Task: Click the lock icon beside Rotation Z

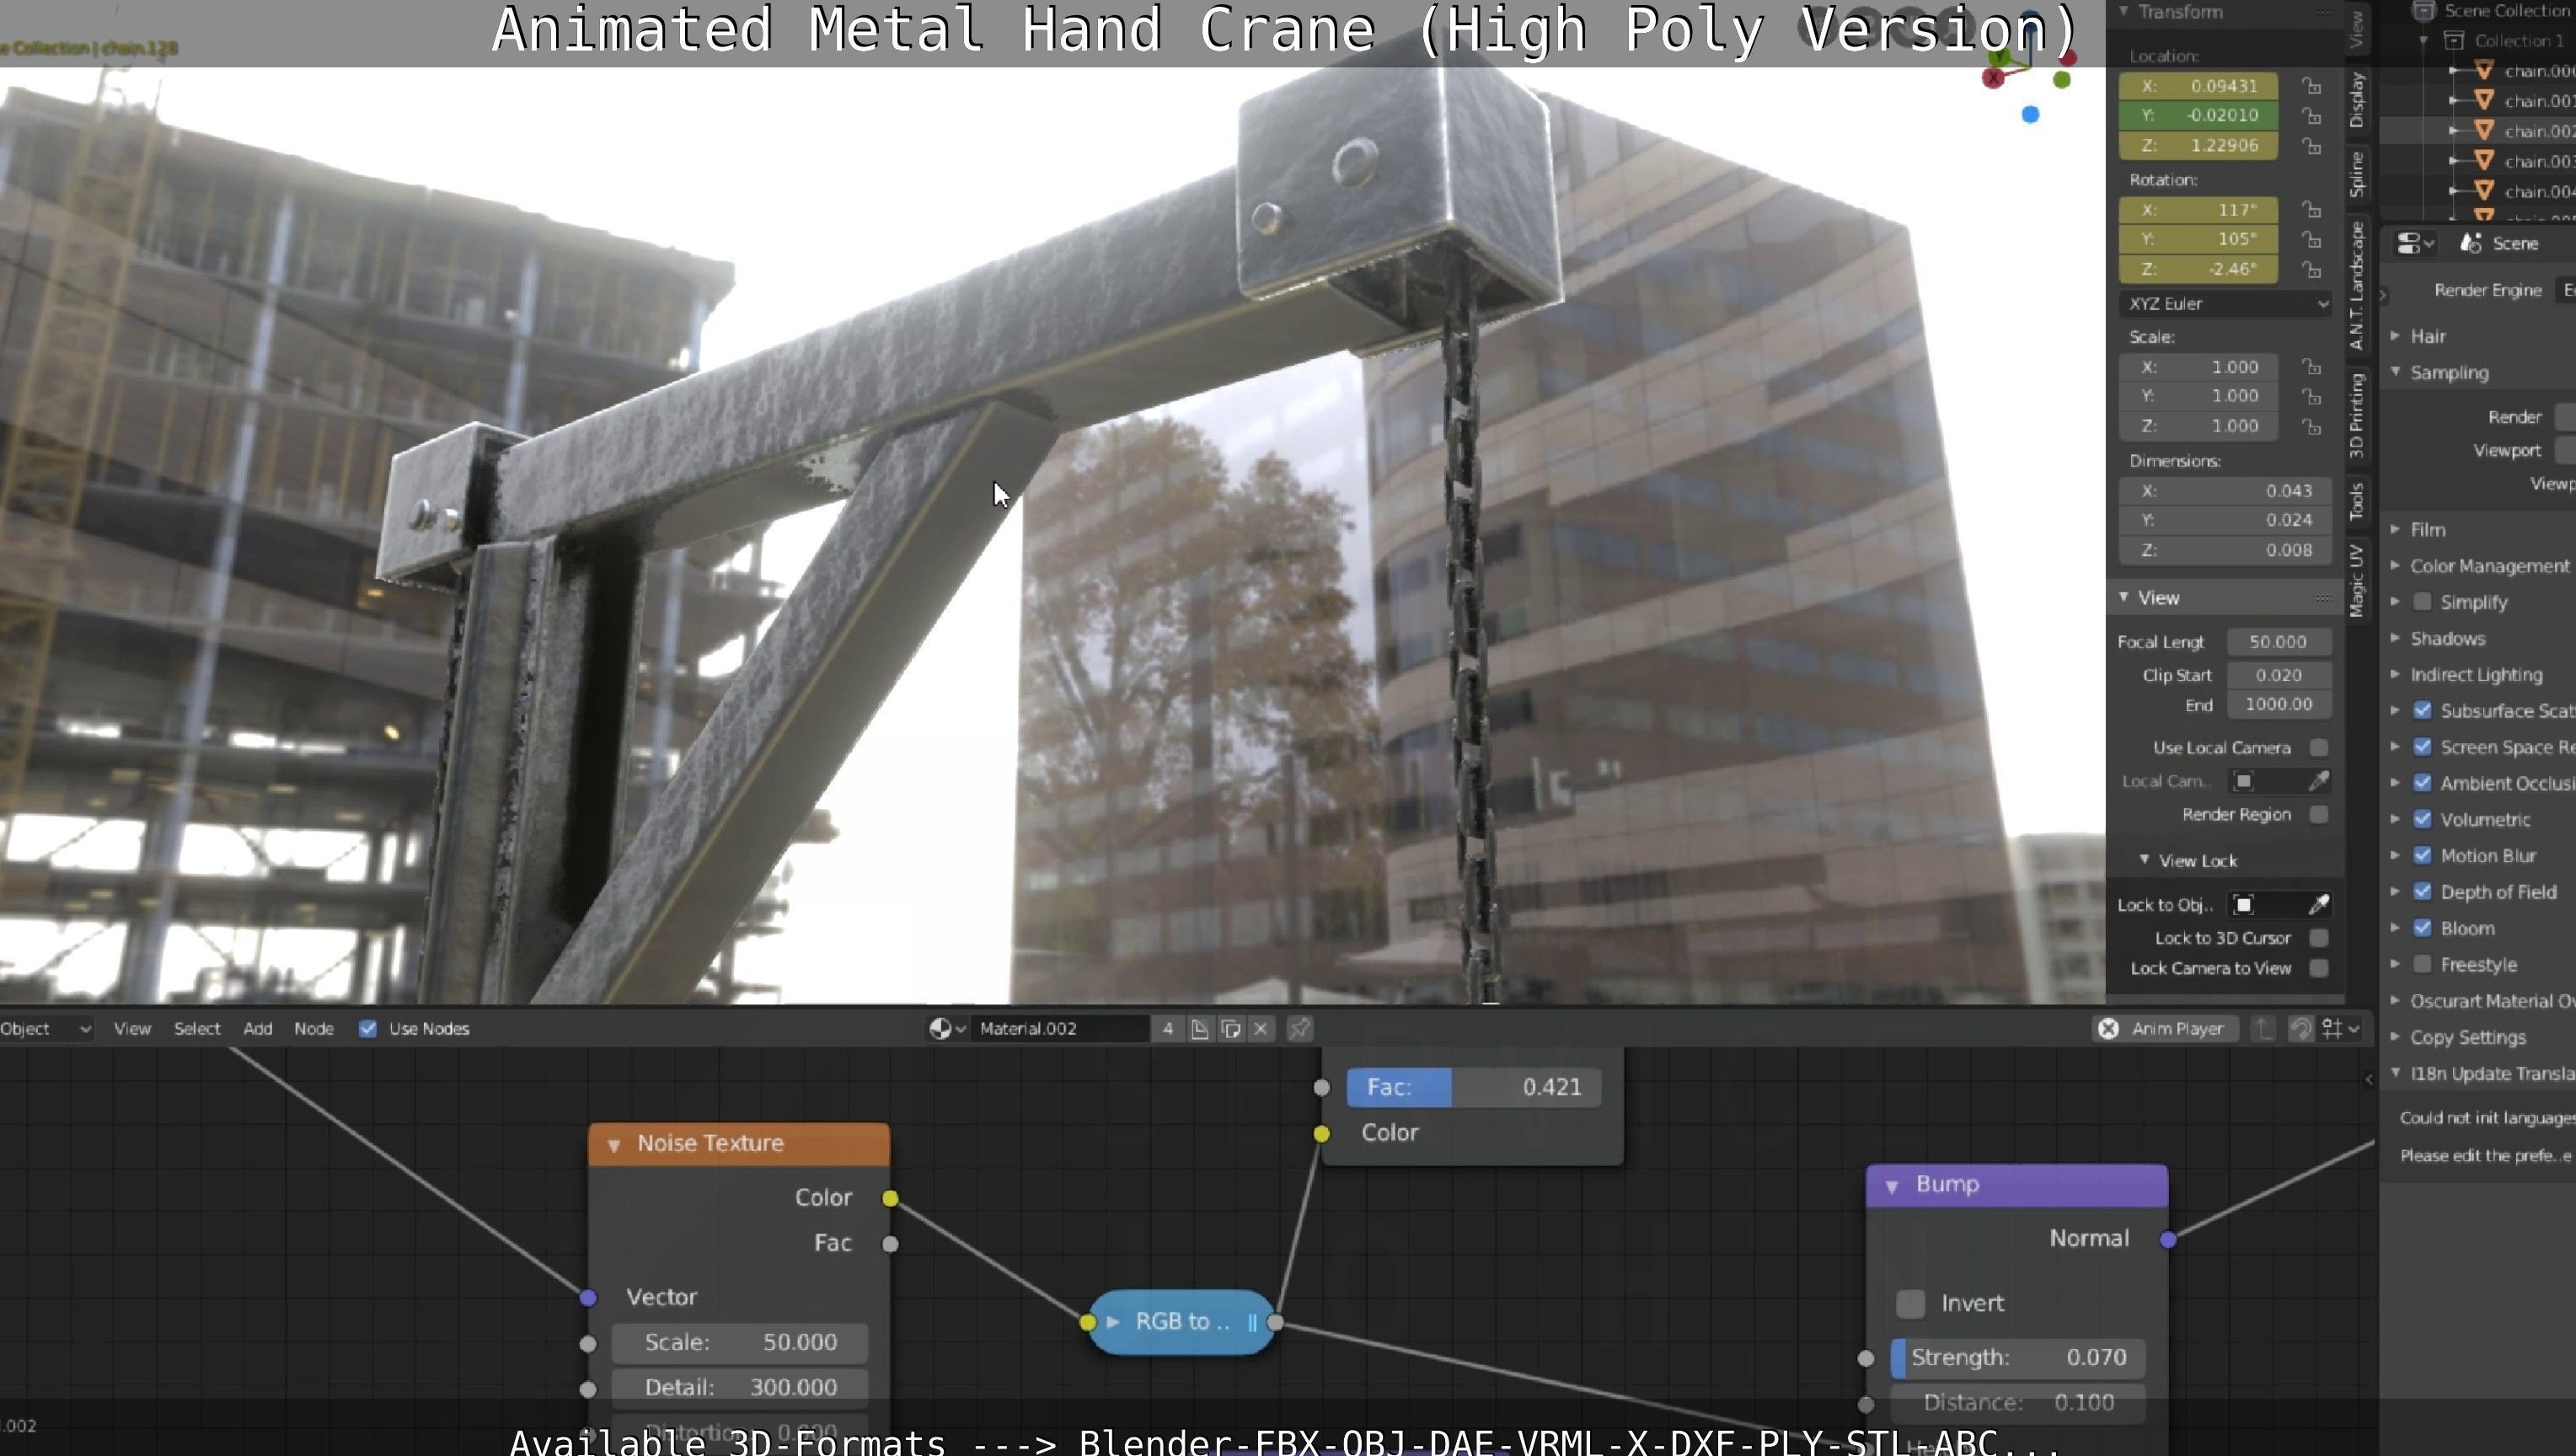Action: coord(2311,269)
